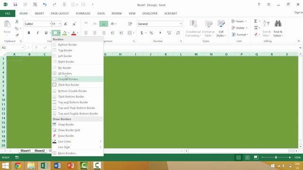The width and height of the screenshot is (303, 170).
Task: Switch to the FORMULAS tab
Action: pos(83,14)
